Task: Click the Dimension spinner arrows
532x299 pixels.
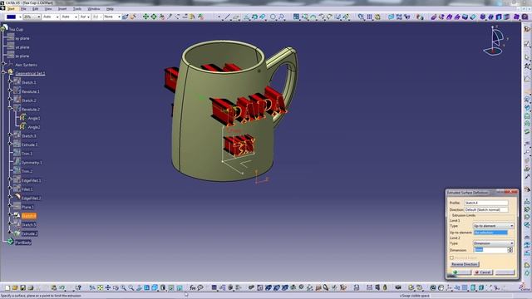Action: 510,250
